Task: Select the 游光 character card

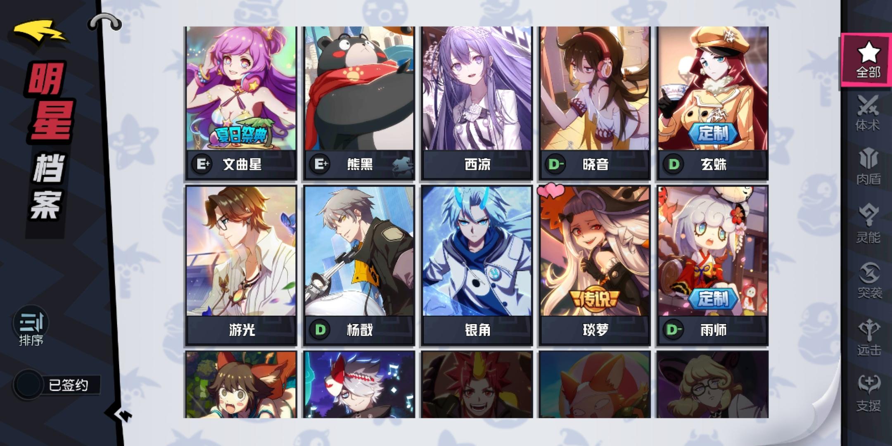Action: pyautogui.click(x=241, y=266)
